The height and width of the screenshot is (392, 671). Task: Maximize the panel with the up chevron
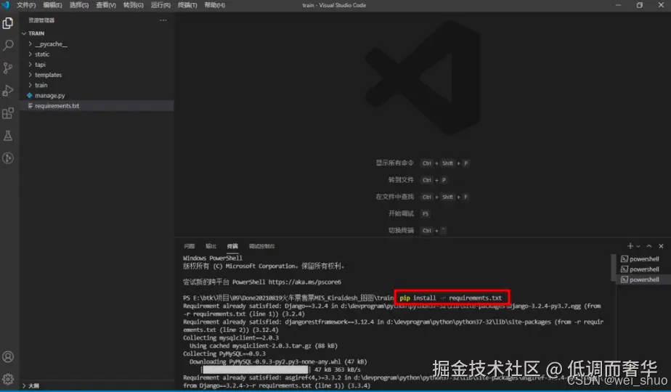click(649, 246)
